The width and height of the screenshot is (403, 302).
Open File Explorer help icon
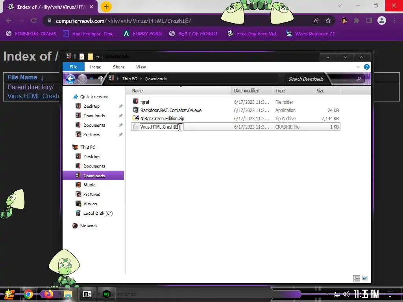click(367, 67)
